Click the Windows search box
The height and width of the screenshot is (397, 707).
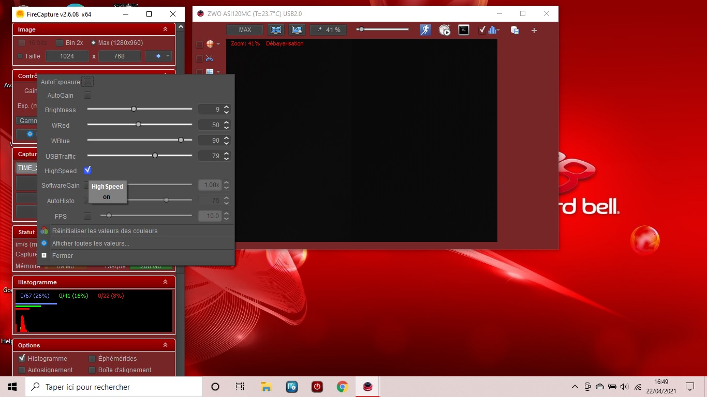click(114, 387)
